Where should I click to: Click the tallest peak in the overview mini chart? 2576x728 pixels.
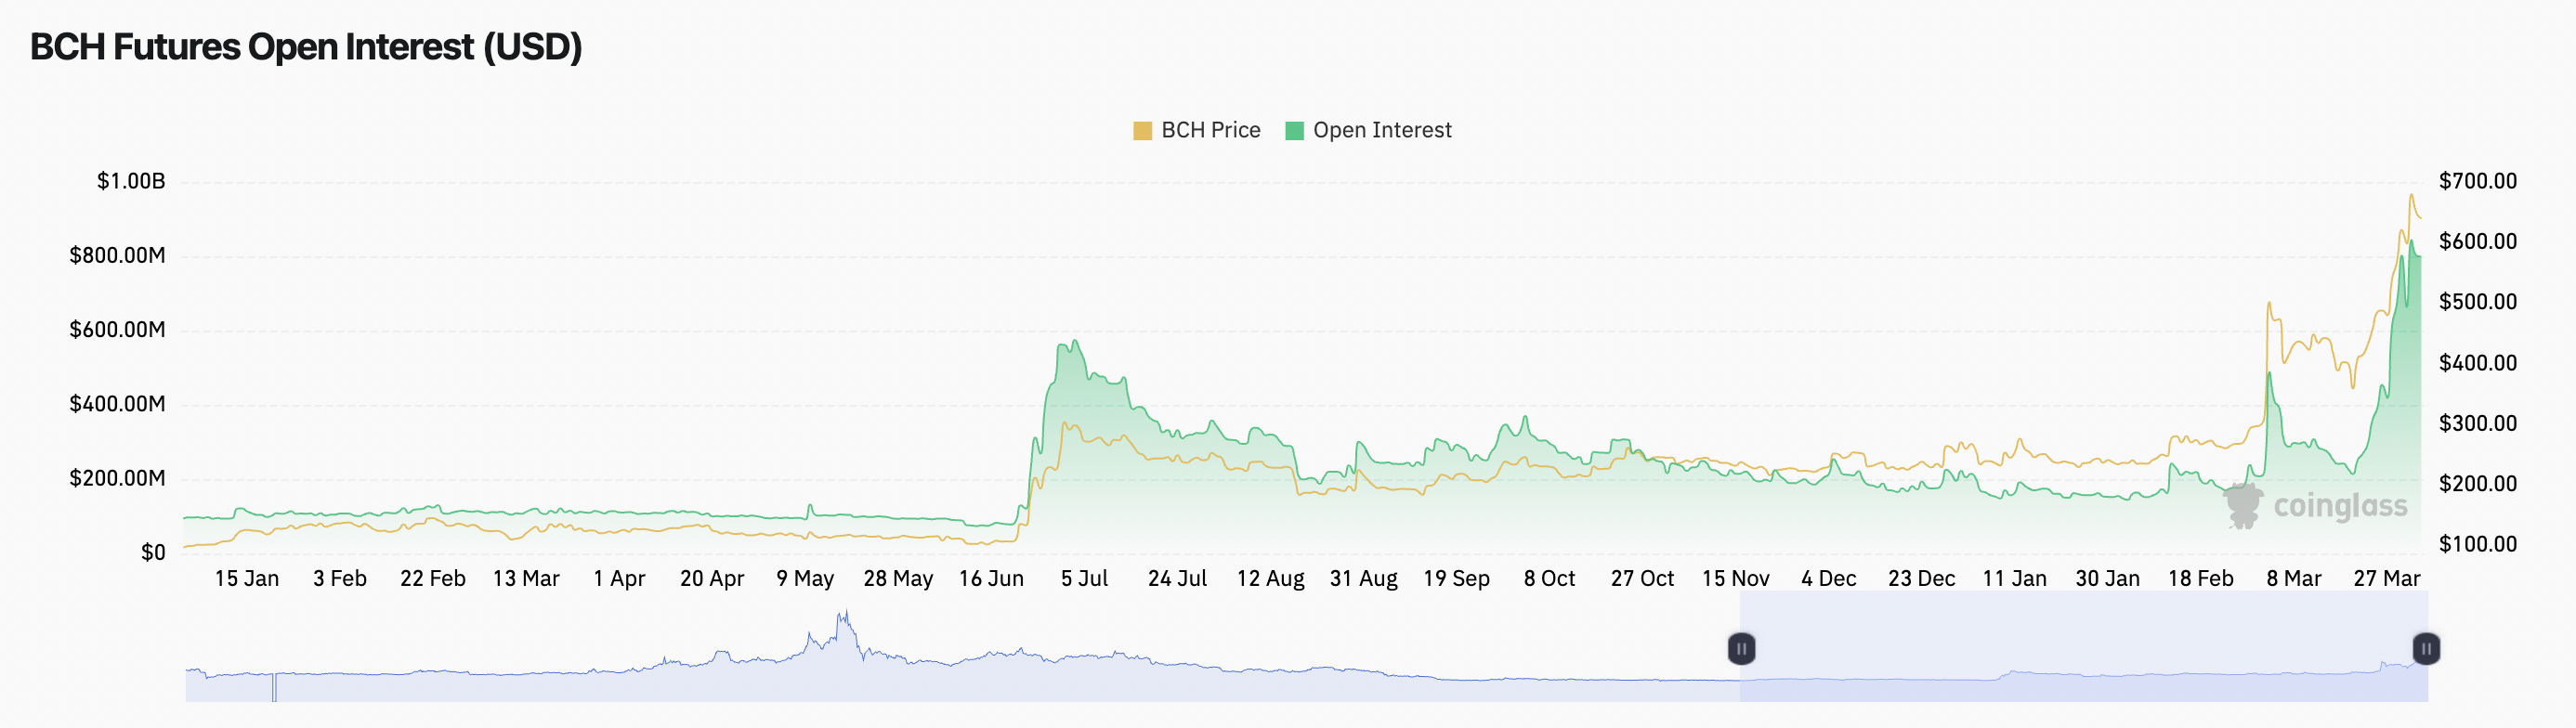coord(845,614)
